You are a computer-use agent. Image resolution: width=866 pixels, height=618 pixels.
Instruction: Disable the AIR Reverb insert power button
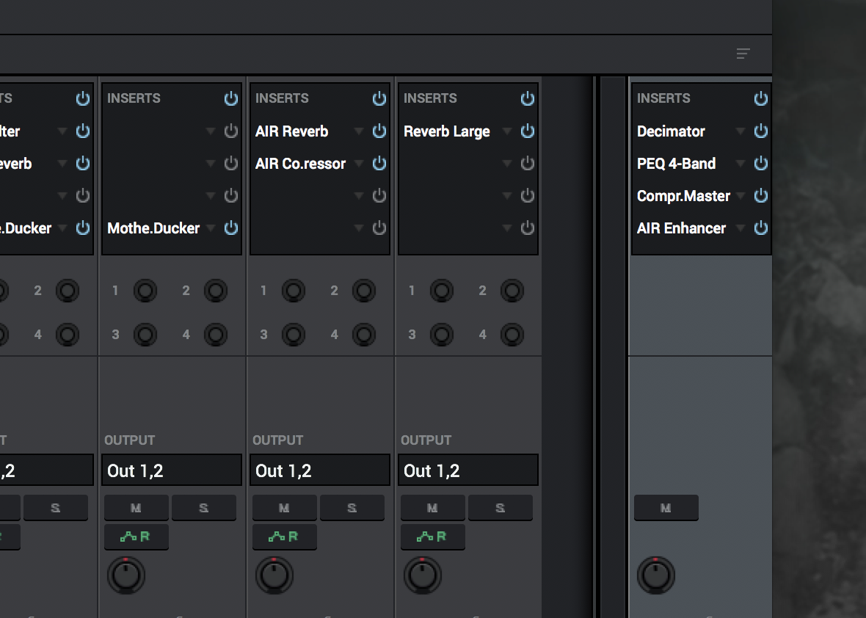(x=379, y=131)
